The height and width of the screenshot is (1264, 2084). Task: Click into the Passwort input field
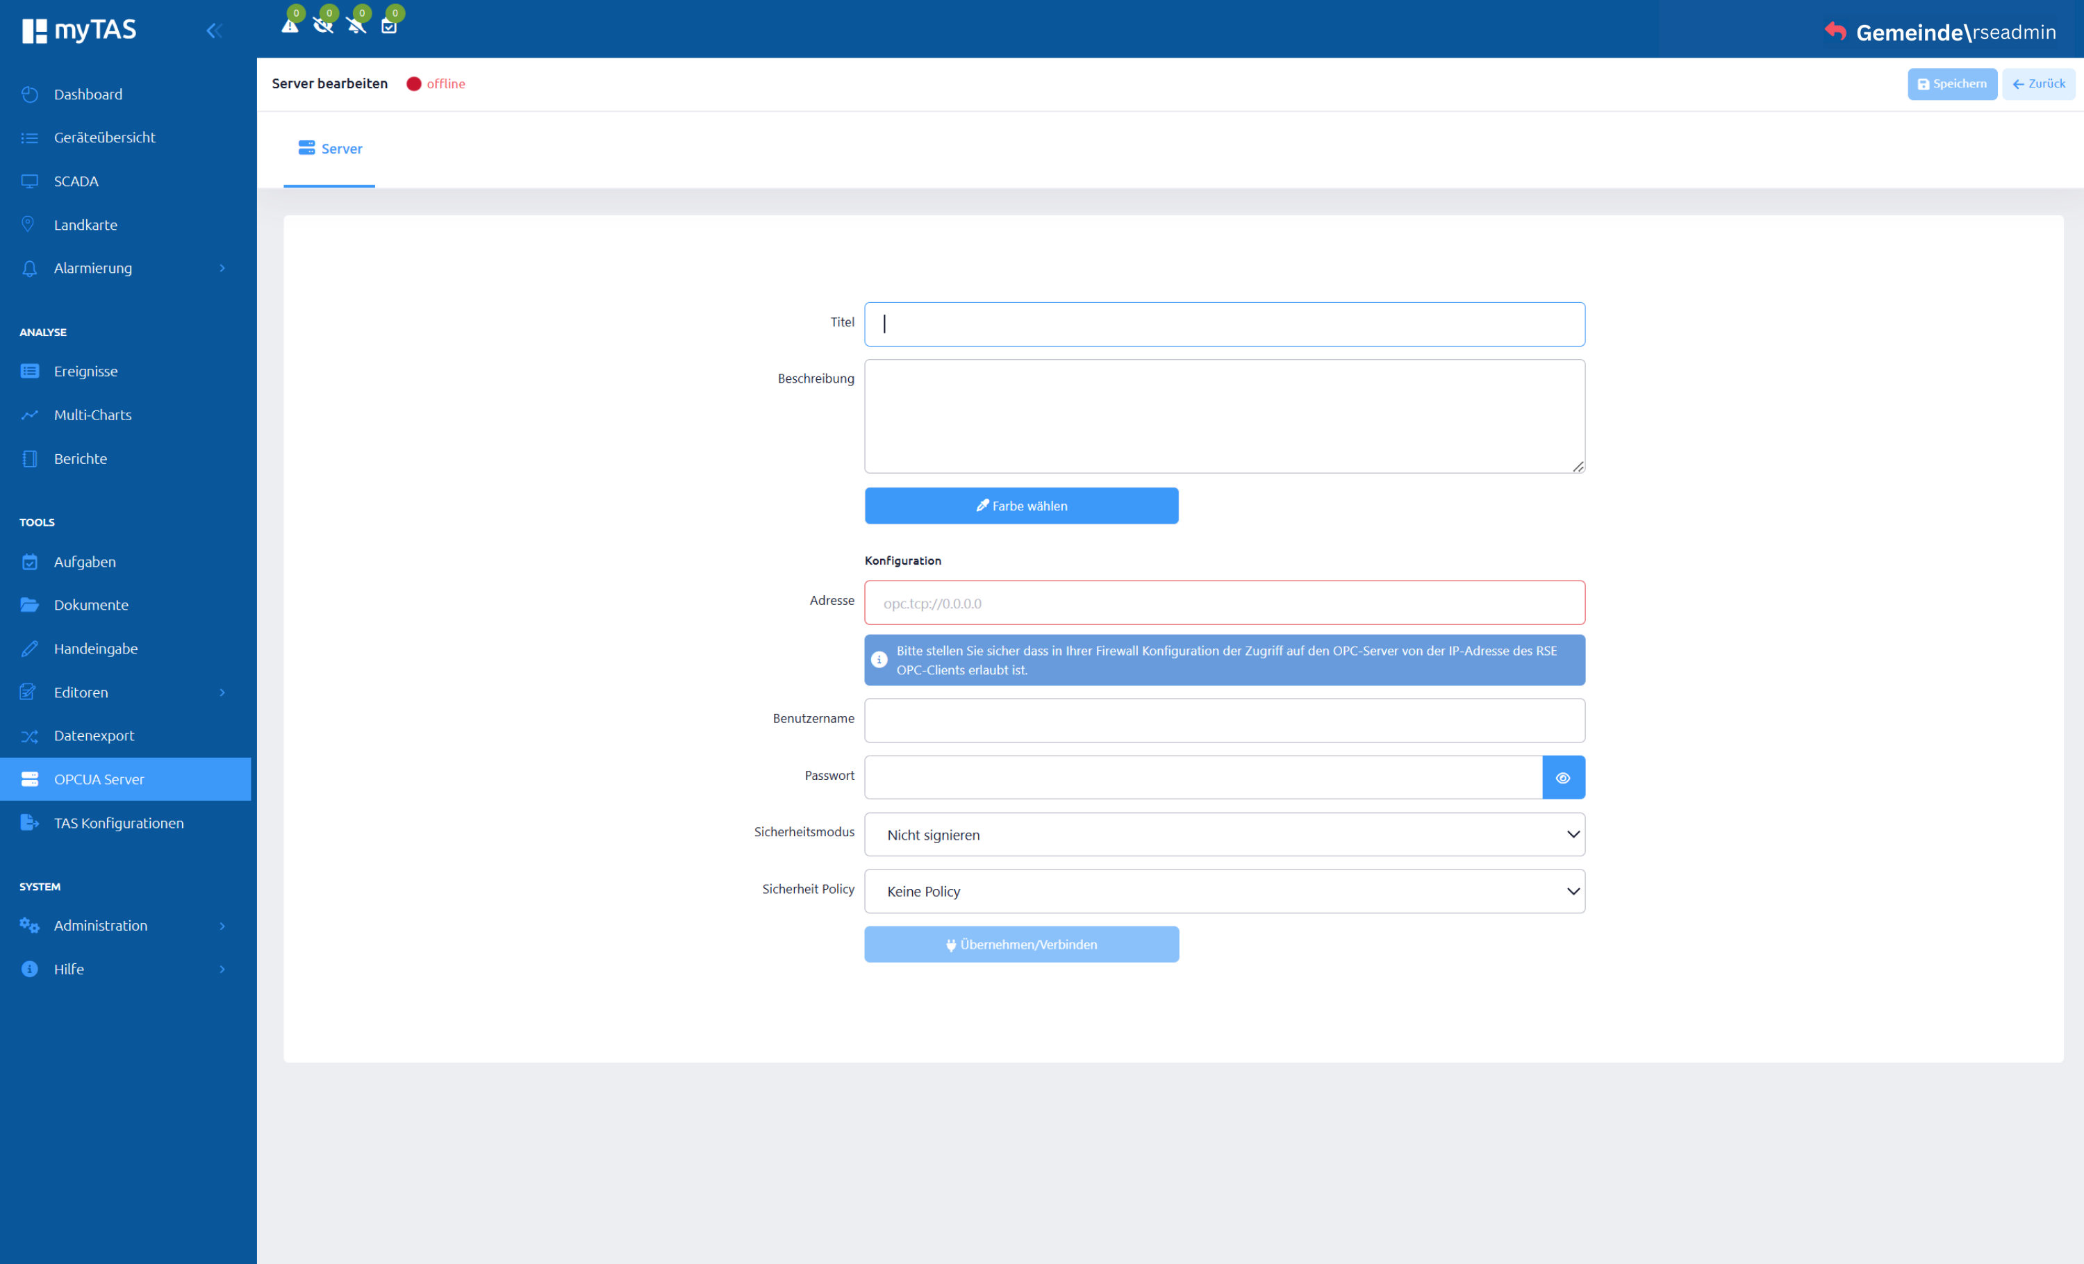click(x=1204, y=778)
